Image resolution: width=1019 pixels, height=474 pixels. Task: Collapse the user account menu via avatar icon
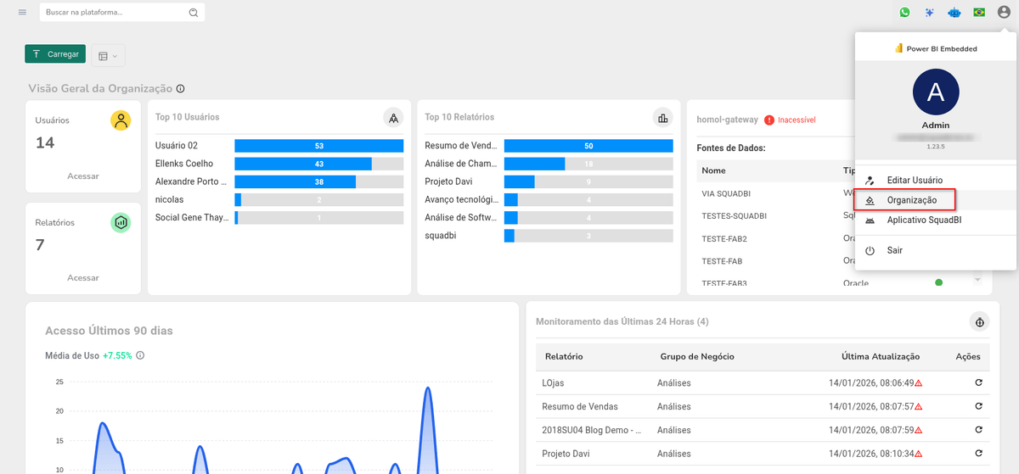[x=1004, y=13]
